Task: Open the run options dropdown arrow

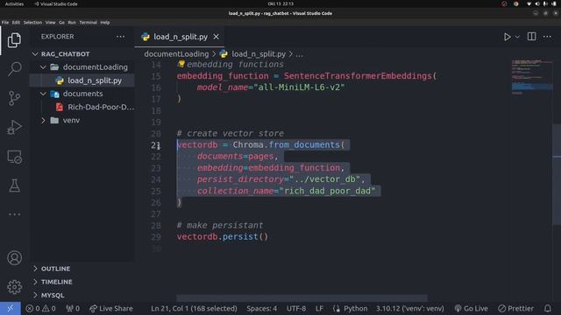Action: (x=517, y=37)
